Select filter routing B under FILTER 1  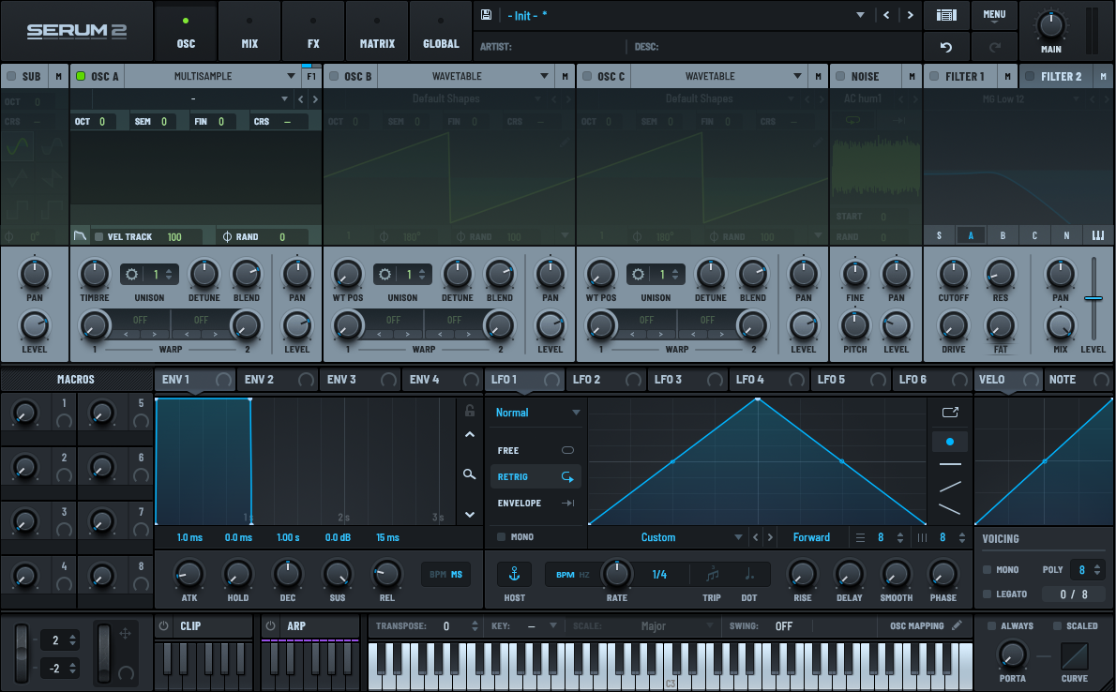(x=1003, y=236)
